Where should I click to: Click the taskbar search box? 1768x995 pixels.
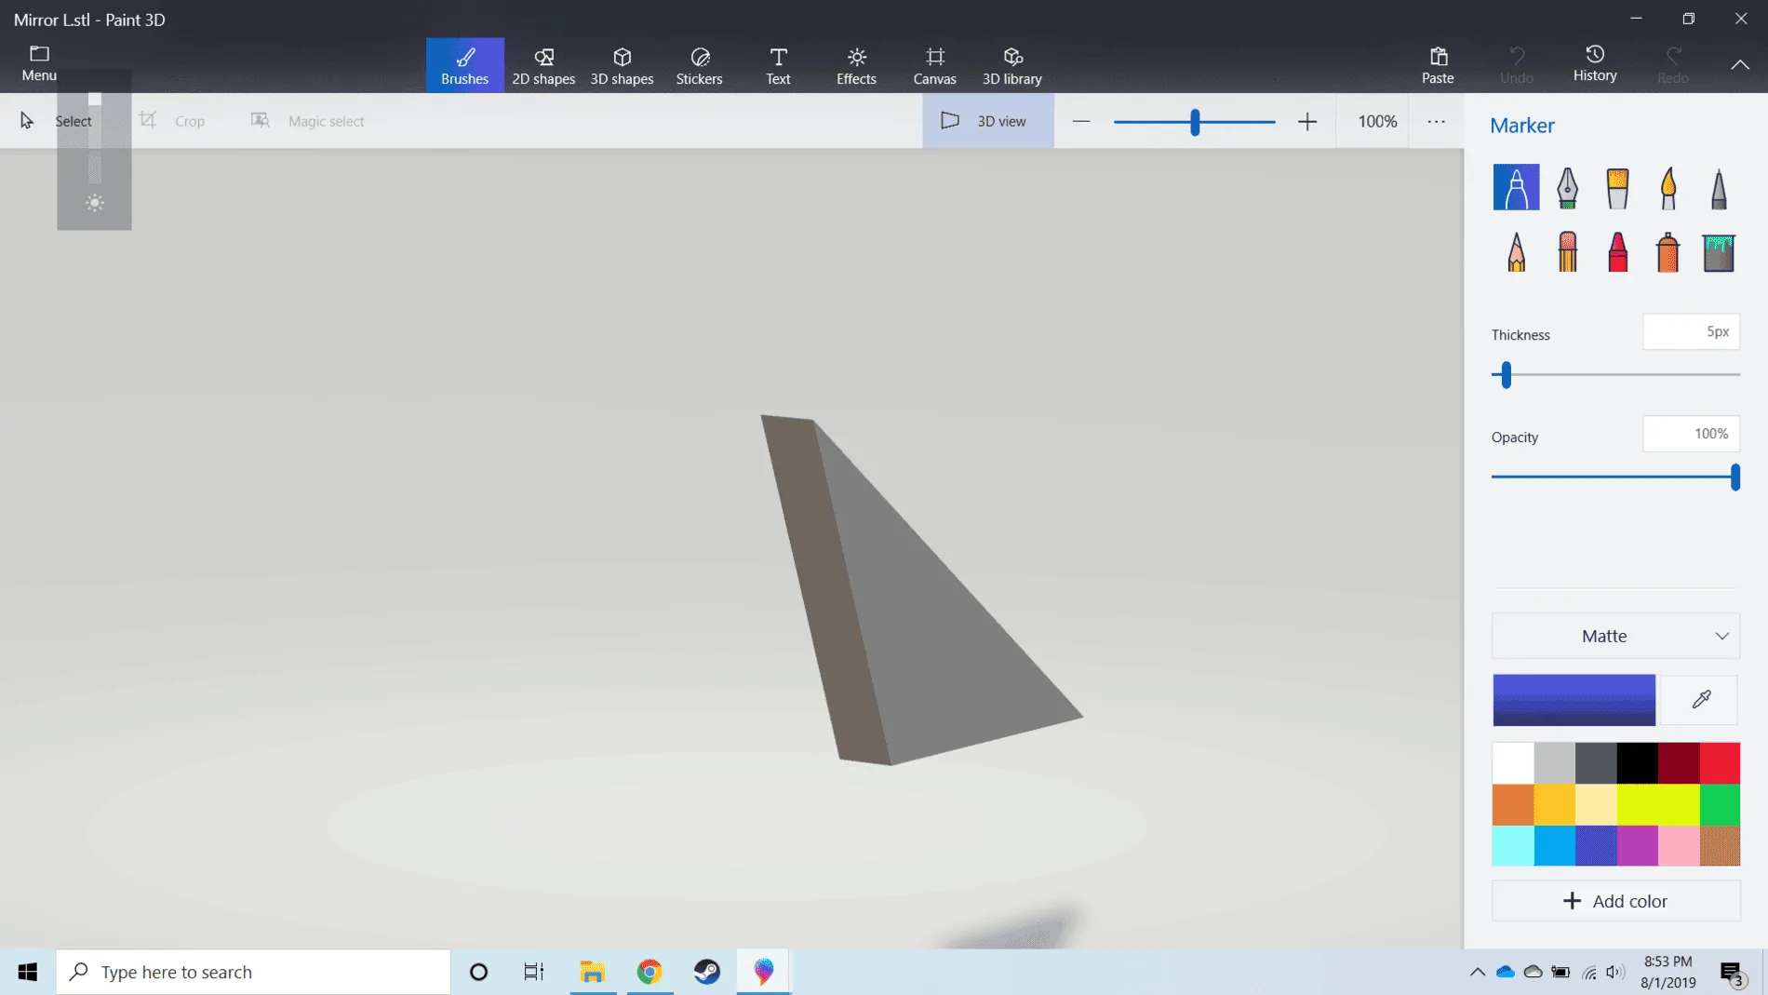point(253,972)
